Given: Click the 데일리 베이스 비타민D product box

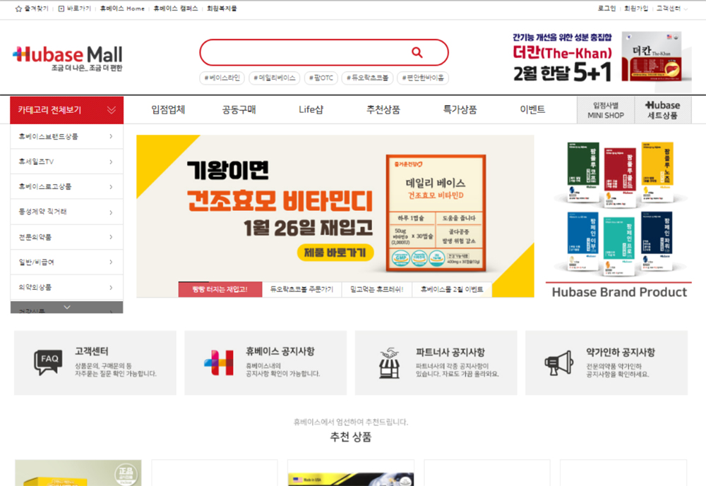Looking at the screenshot, I should tap(436, 213).
